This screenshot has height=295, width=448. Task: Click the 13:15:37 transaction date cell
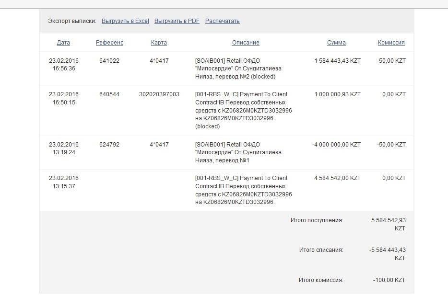tap(63, 182)
